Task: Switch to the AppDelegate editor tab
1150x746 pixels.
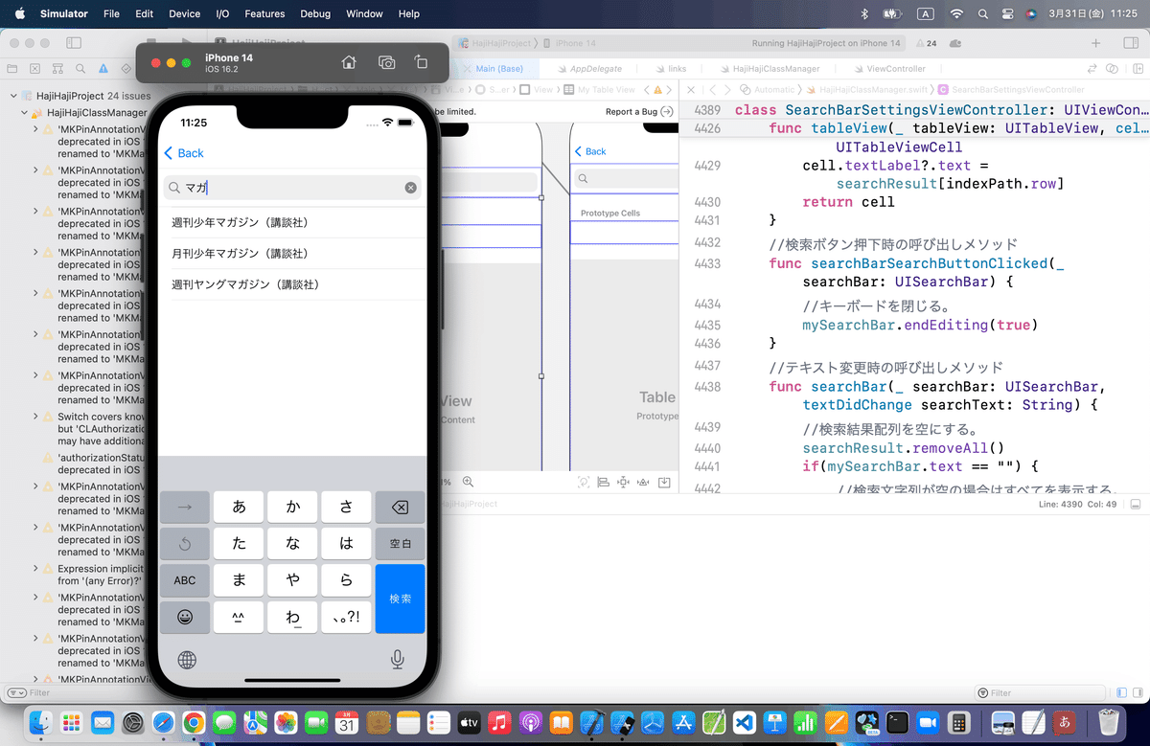Action: tap(588, 69)
